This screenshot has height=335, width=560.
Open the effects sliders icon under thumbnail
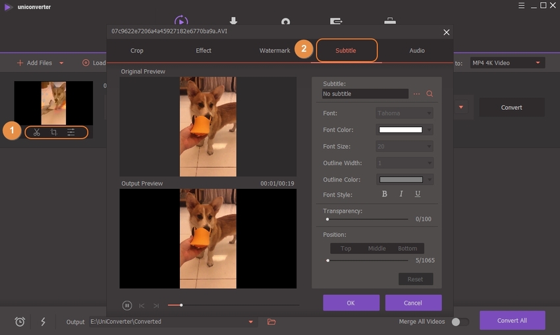click(71, 132)
